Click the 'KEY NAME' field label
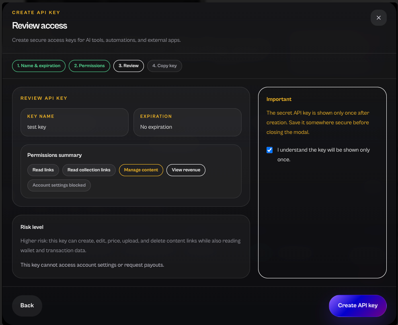Screen dimensions: 398x325 point(41,116)
